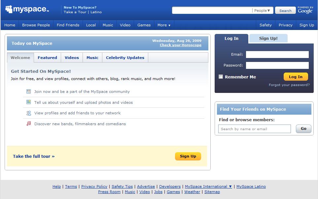Screen dimensions: 318x199
Task: Open the Weather footer link
Action: tap(192, 192)
